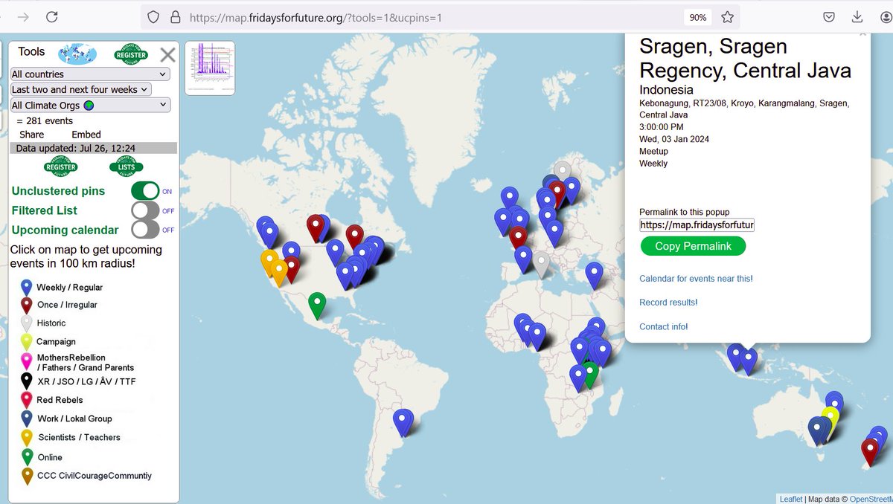Click the Work / Lokal Group legend pin
This screenshot has height=504, width=893.
(x=27, y=419)
